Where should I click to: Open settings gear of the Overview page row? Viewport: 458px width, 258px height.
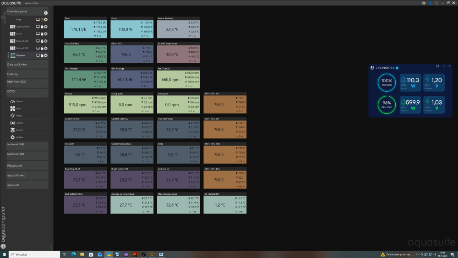click(x=46, y=55)
